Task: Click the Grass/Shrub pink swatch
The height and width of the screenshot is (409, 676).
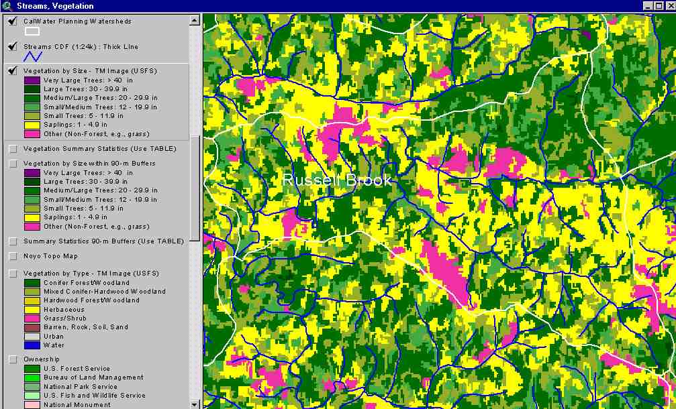Action: (x=32, y=318)
